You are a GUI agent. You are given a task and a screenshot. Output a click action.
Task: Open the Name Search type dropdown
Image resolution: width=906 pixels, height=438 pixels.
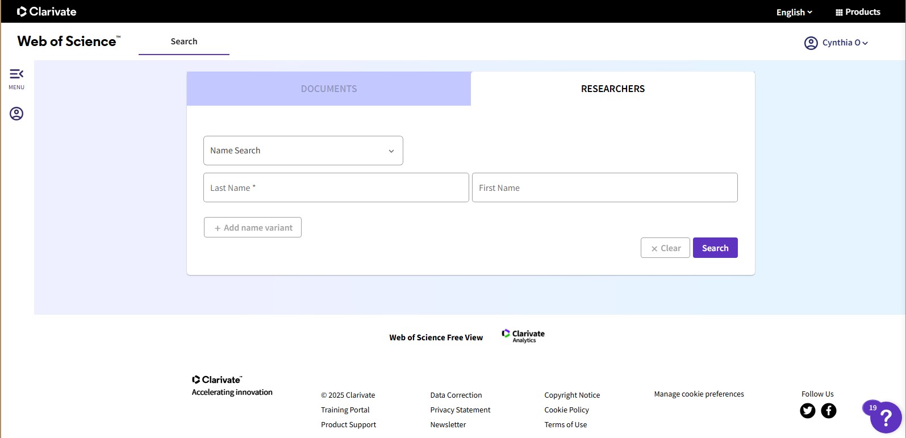click(303, 151)
